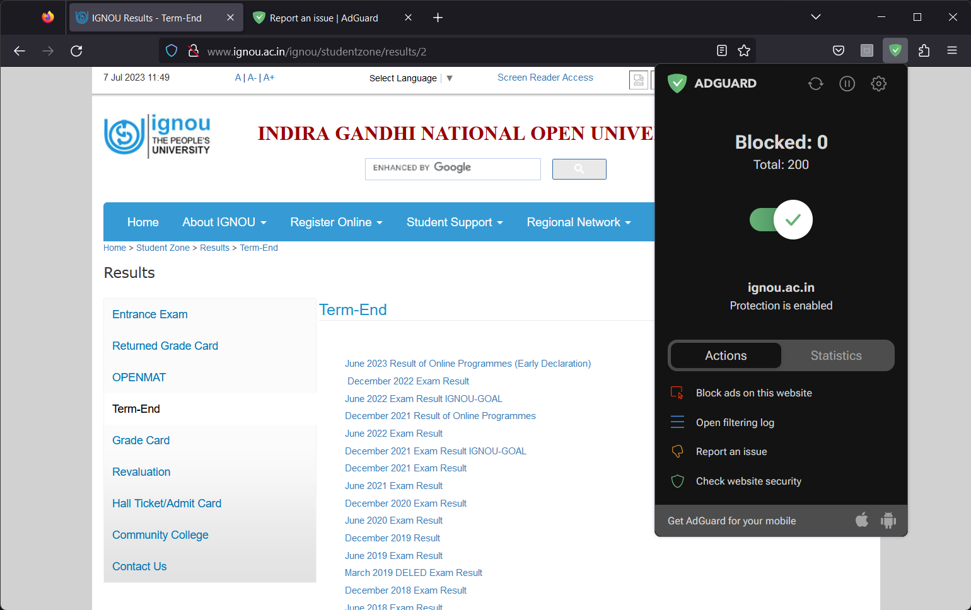
Task: Disable protection for ignou.ac.in
Action: coord(780,219)
